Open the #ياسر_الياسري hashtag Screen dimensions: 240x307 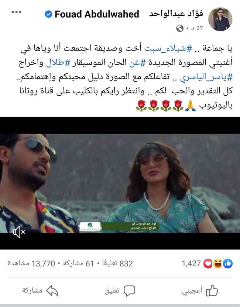206,77
